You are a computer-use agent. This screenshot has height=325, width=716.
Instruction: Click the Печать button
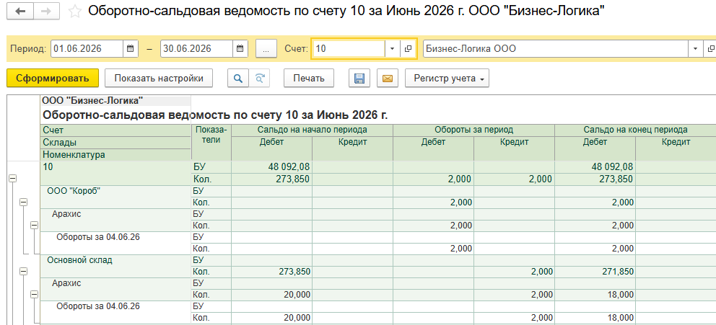coord(309,78)
